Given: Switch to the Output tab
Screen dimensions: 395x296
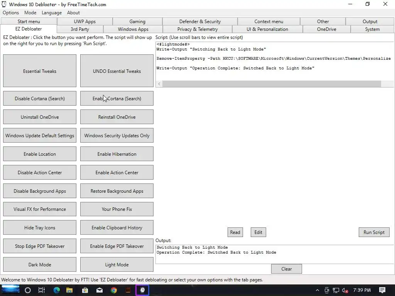Looking at the screenshot, I should 370,22.
